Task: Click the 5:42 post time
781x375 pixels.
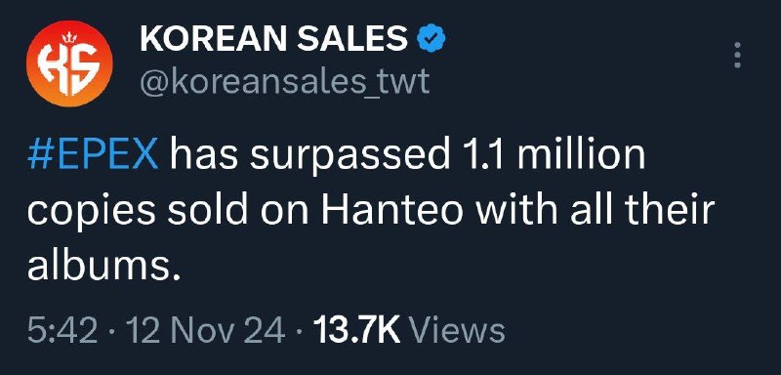Action: click(62, 332)
